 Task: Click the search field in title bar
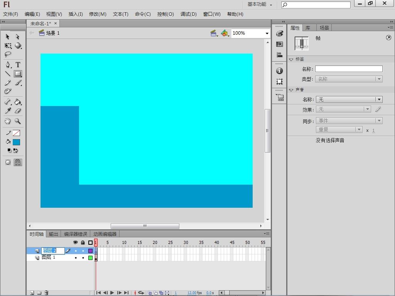click(x=316, y=5)
